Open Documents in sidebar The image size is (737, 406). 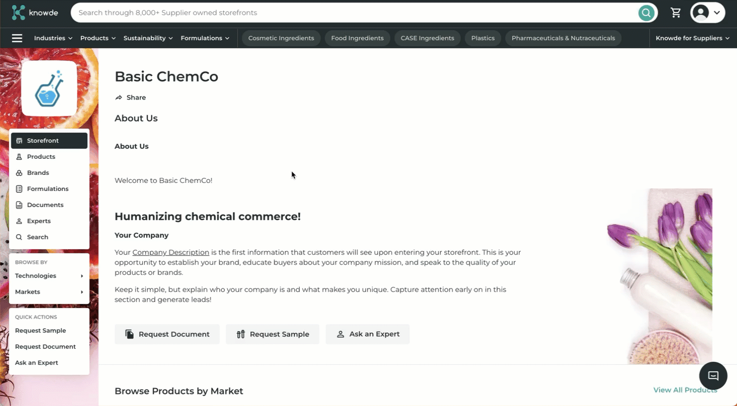click(45, 205)
